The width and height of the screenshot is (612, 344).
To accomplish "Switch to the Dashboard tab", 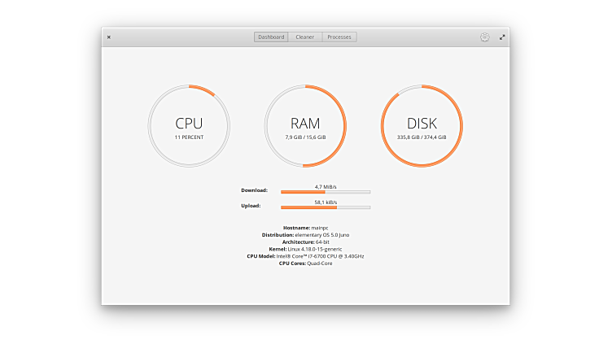I will [x=270, y=37].
